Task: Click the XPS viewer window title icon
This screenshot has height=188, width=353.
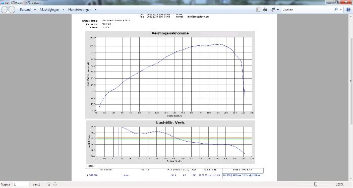Action: [2, 3]
